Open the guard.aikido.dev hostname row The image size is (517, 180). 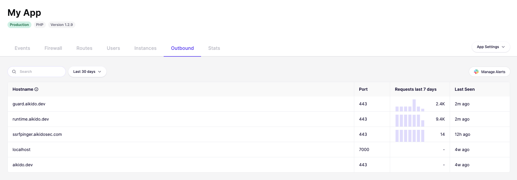click(x=259, y=104)
